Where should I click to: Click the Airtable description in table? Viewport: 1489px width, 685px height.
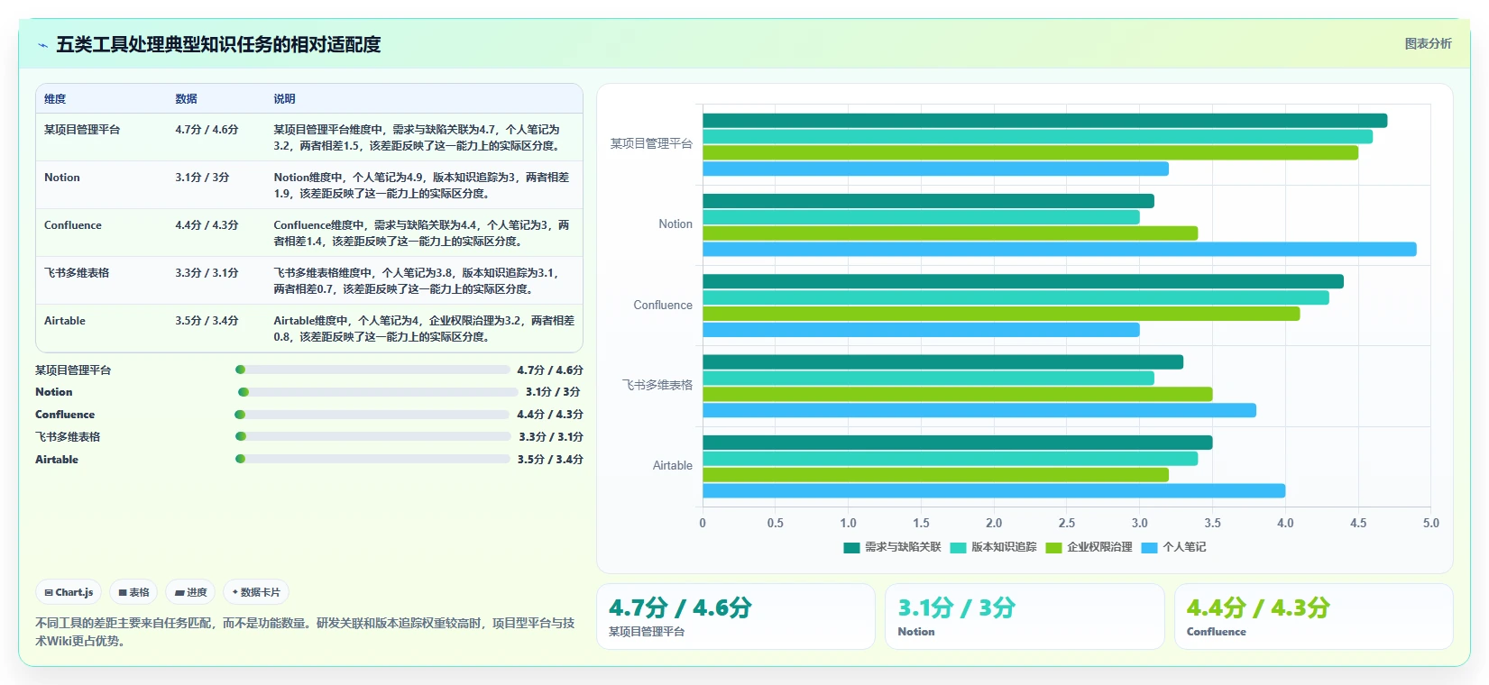point(424,329)
